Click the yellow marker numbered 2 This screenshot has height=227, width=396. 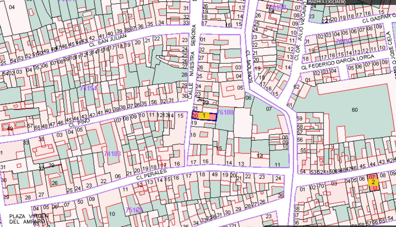373,182
